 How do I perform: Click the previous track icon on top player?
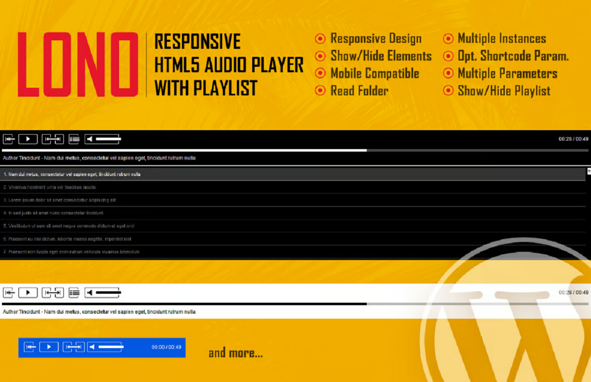[9, 139]
